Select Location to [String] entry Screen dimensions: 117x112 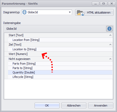pyautogui.click(x=60, y=49)
